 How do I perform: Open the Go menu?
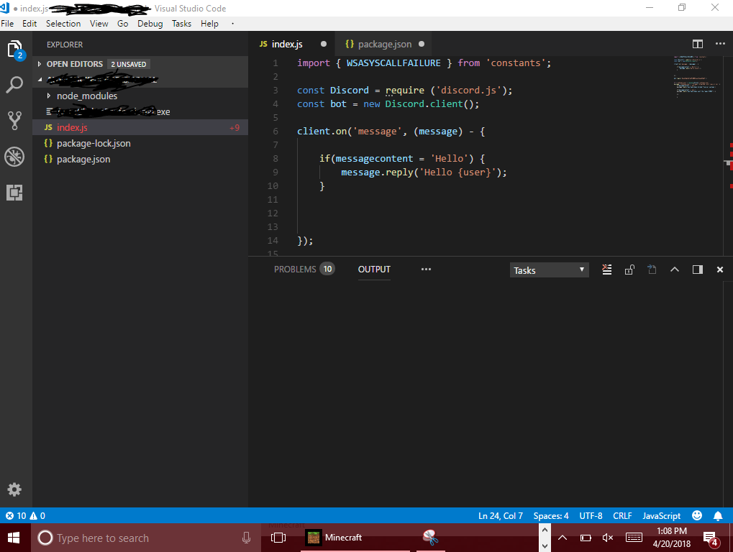coord(122,23)
